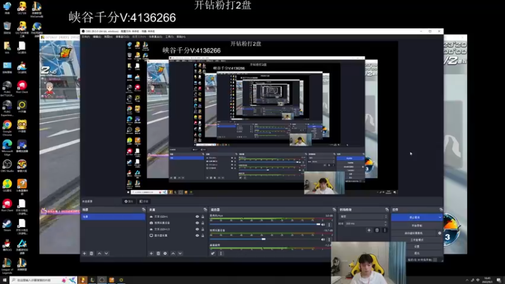This screenshot has height=284, width=505.
Task: Open Microsoft Edge desktop shortcut
Action: coord(7,148)
